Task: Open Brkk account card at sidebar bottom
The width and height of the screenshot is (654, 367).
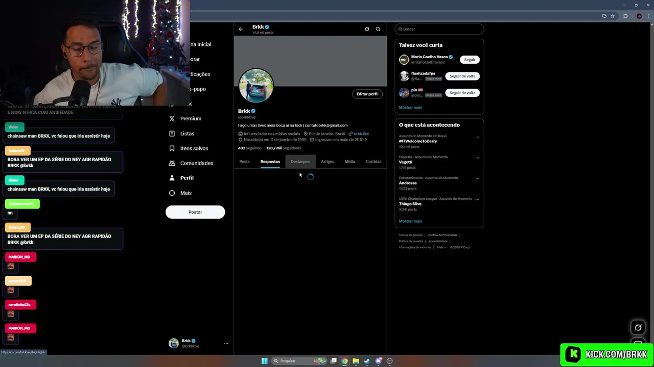Action: (198, 343)
